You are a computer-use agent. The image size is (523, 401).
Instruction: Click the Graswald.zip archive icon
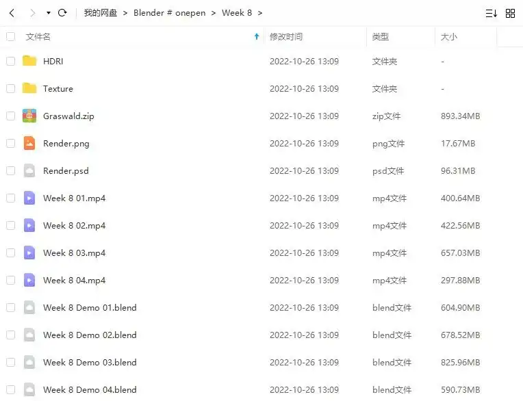coord(29,116)
